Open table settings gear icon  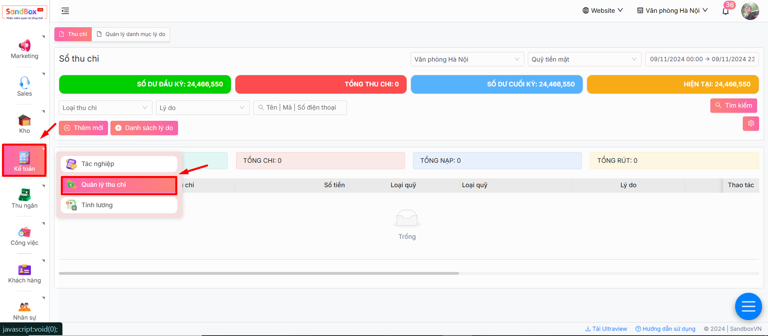click(x=751, y=123)
